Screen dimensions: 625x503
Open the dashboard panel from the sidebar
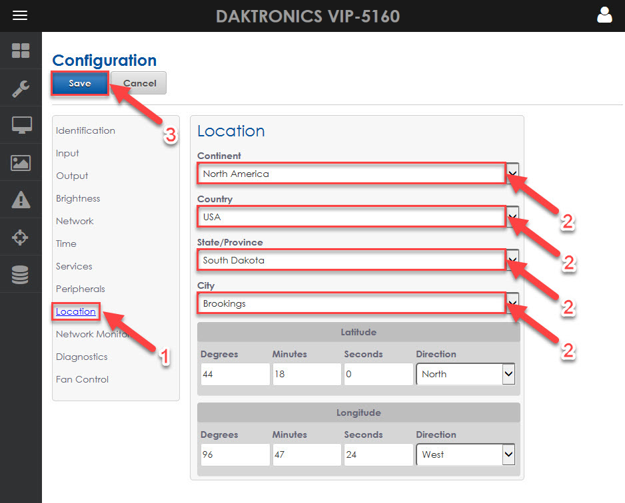[x=21, y=51]
